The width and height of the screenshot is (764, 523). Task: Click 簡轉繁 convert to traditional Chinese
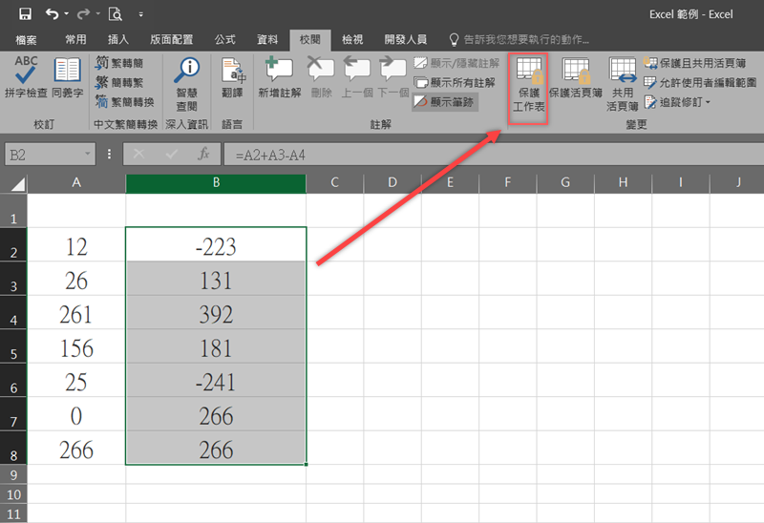(122, 82)
